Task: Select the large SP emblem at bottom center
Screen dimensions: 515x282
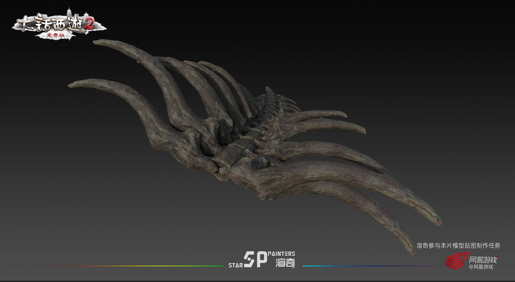Action: [256, 260]
